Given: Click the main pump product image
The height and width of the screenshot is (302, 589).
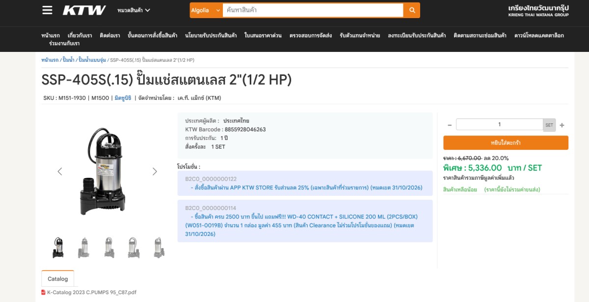Looking at the screenshot, I should click(x=102, y=171).
